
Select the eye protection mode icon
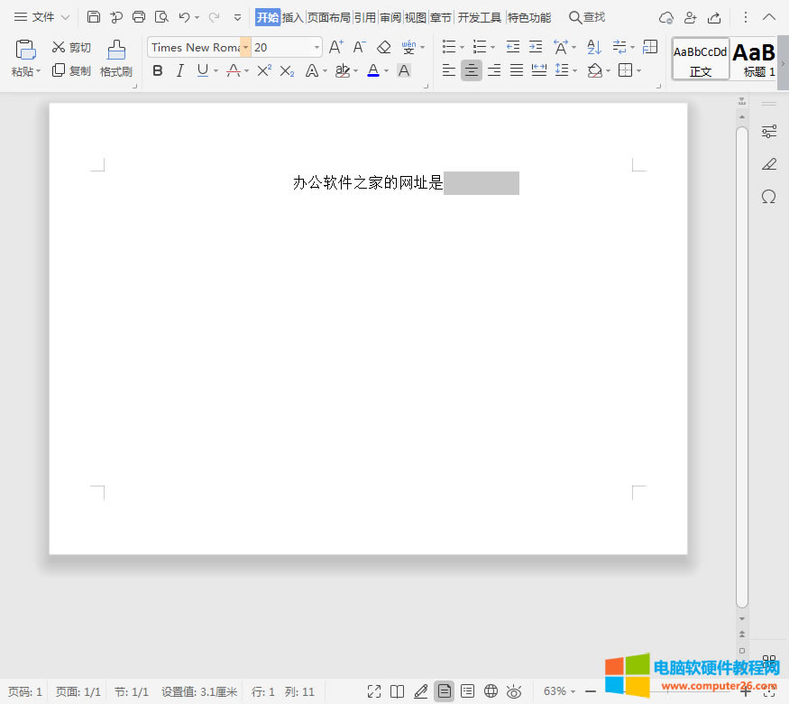tap(514, 691)
